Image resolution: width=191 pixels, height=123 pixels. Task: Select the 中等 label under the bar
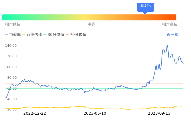click(91, 24)
